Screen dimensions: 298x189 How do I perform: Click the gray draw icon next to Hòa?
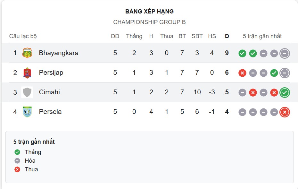(x=17, y=160)
